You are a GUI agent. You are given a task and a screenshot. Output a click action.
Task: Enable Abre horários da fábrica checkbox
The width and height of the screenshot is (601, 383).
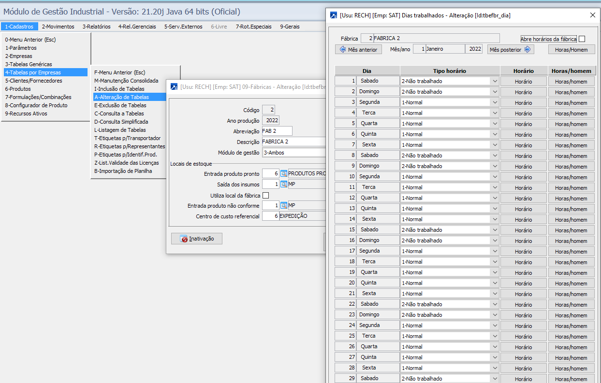582,39
